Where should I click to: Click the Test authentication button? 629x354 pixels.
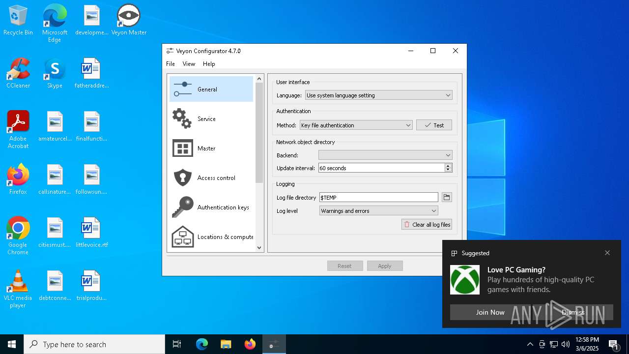point(434,125)
